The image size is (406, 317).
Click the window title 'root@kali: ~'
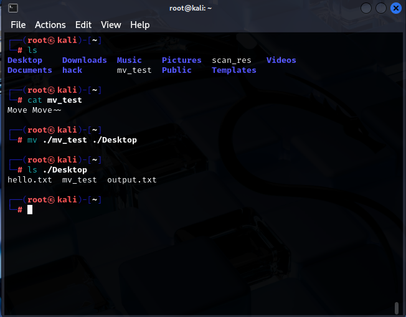[x=191, y=8]
